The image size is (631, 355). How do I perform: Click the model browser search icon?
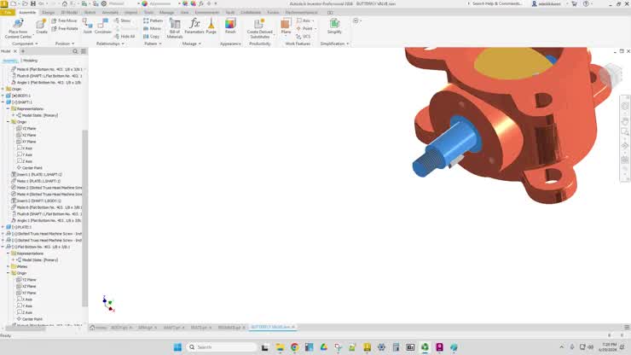coord(75,51)
